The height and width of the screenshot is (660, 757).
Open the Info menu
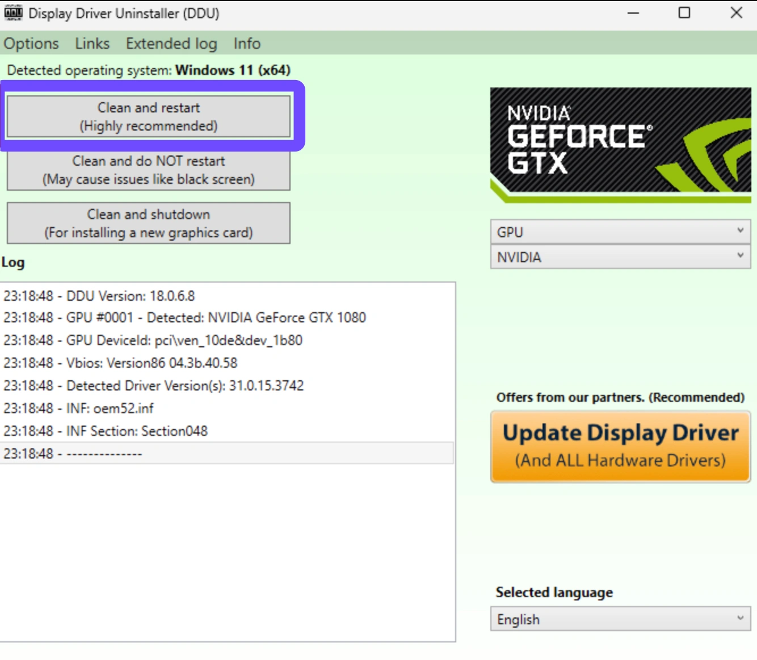pyautogui.click(x=247, y=44)
